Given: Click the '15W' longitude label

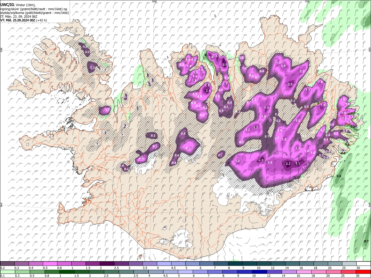Looking at the screenshot, I should [x=307, y=1].
